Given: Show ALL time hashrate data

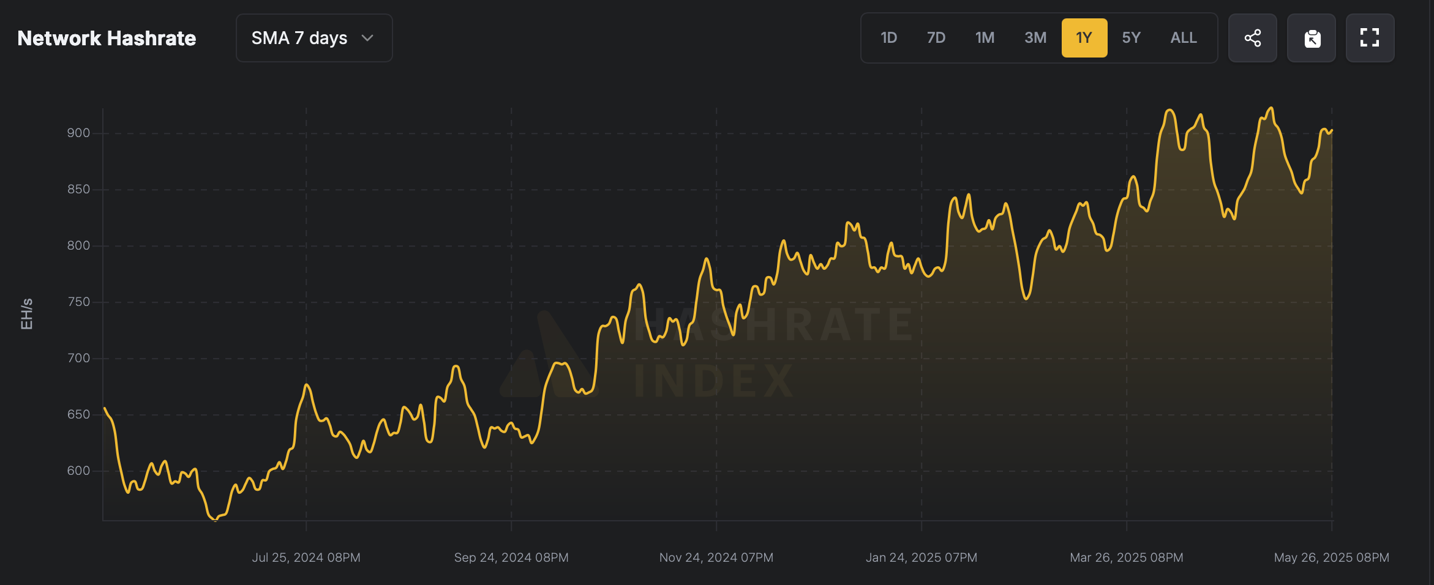Looking at the screenshot, I should 1184,38.
